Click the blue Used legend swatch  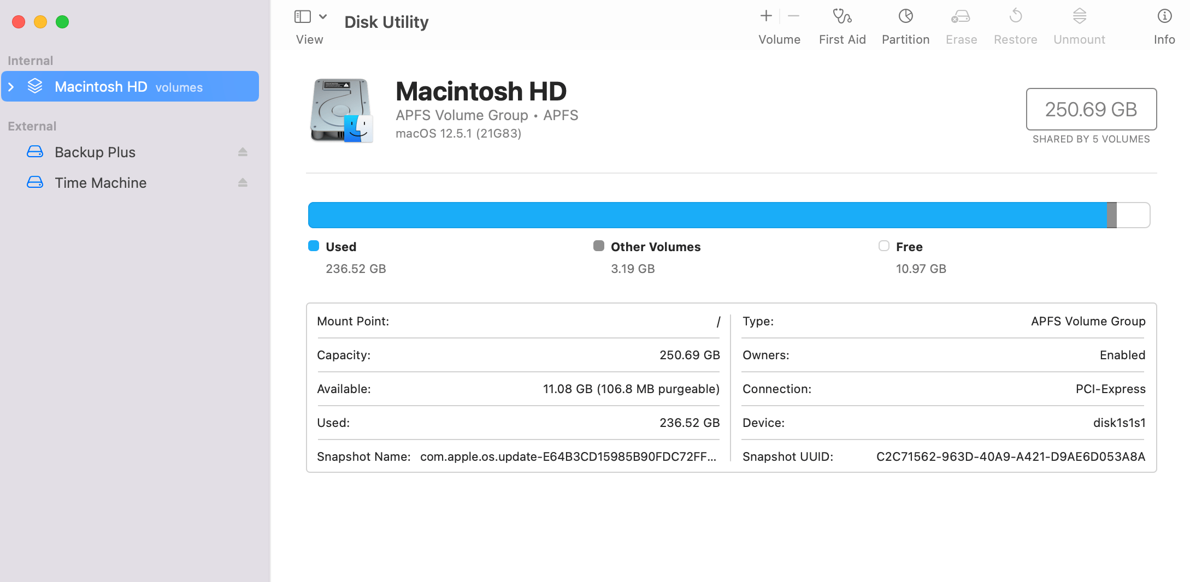[x=314, y=246]
